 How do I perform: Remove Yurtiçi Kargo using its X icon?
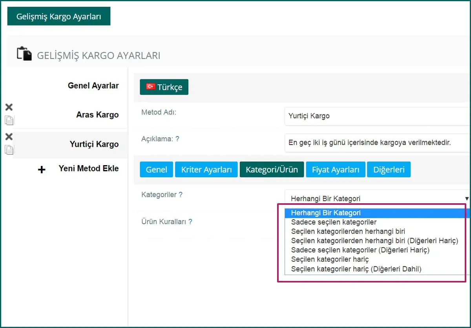click(x=9, y=137)
